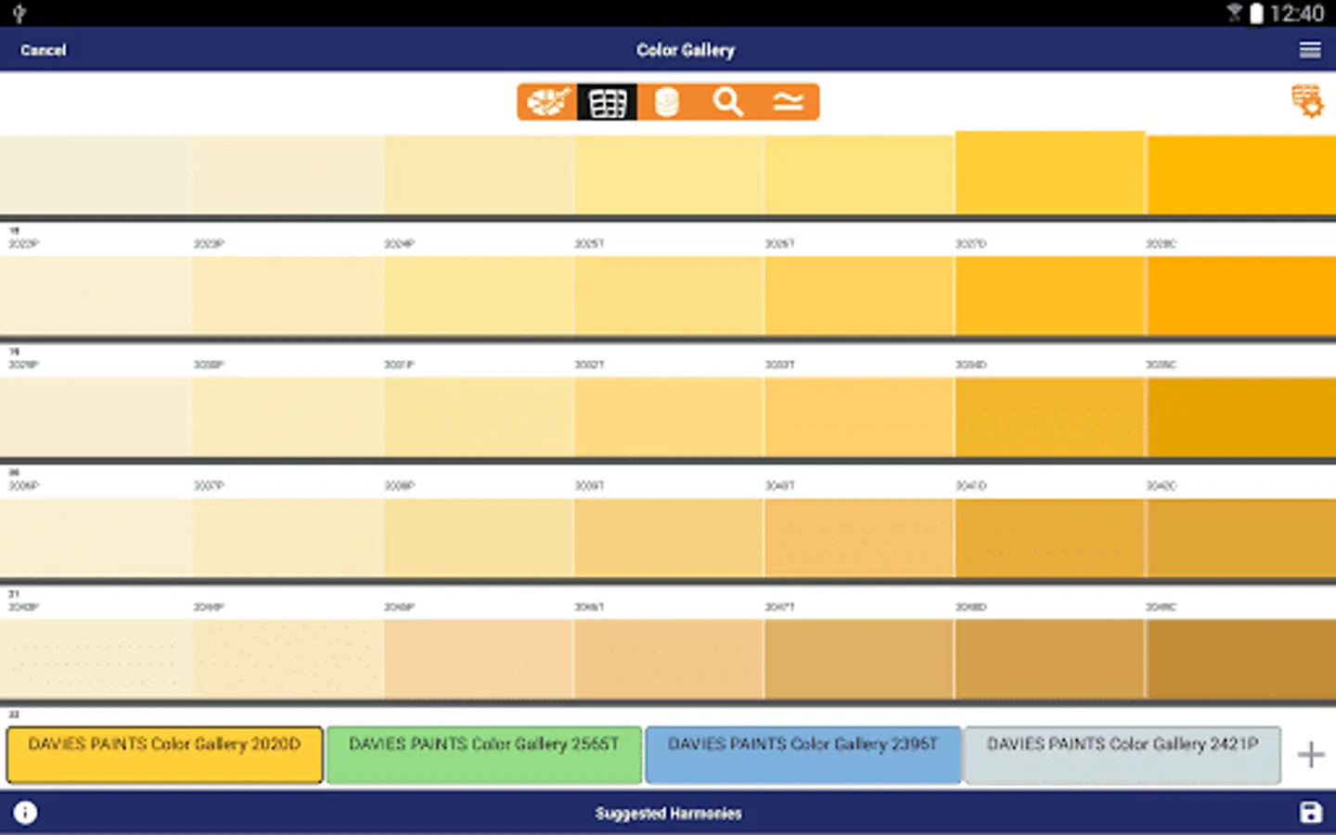Choose the swatch labeled 2038P

click(x=479, y=538)
